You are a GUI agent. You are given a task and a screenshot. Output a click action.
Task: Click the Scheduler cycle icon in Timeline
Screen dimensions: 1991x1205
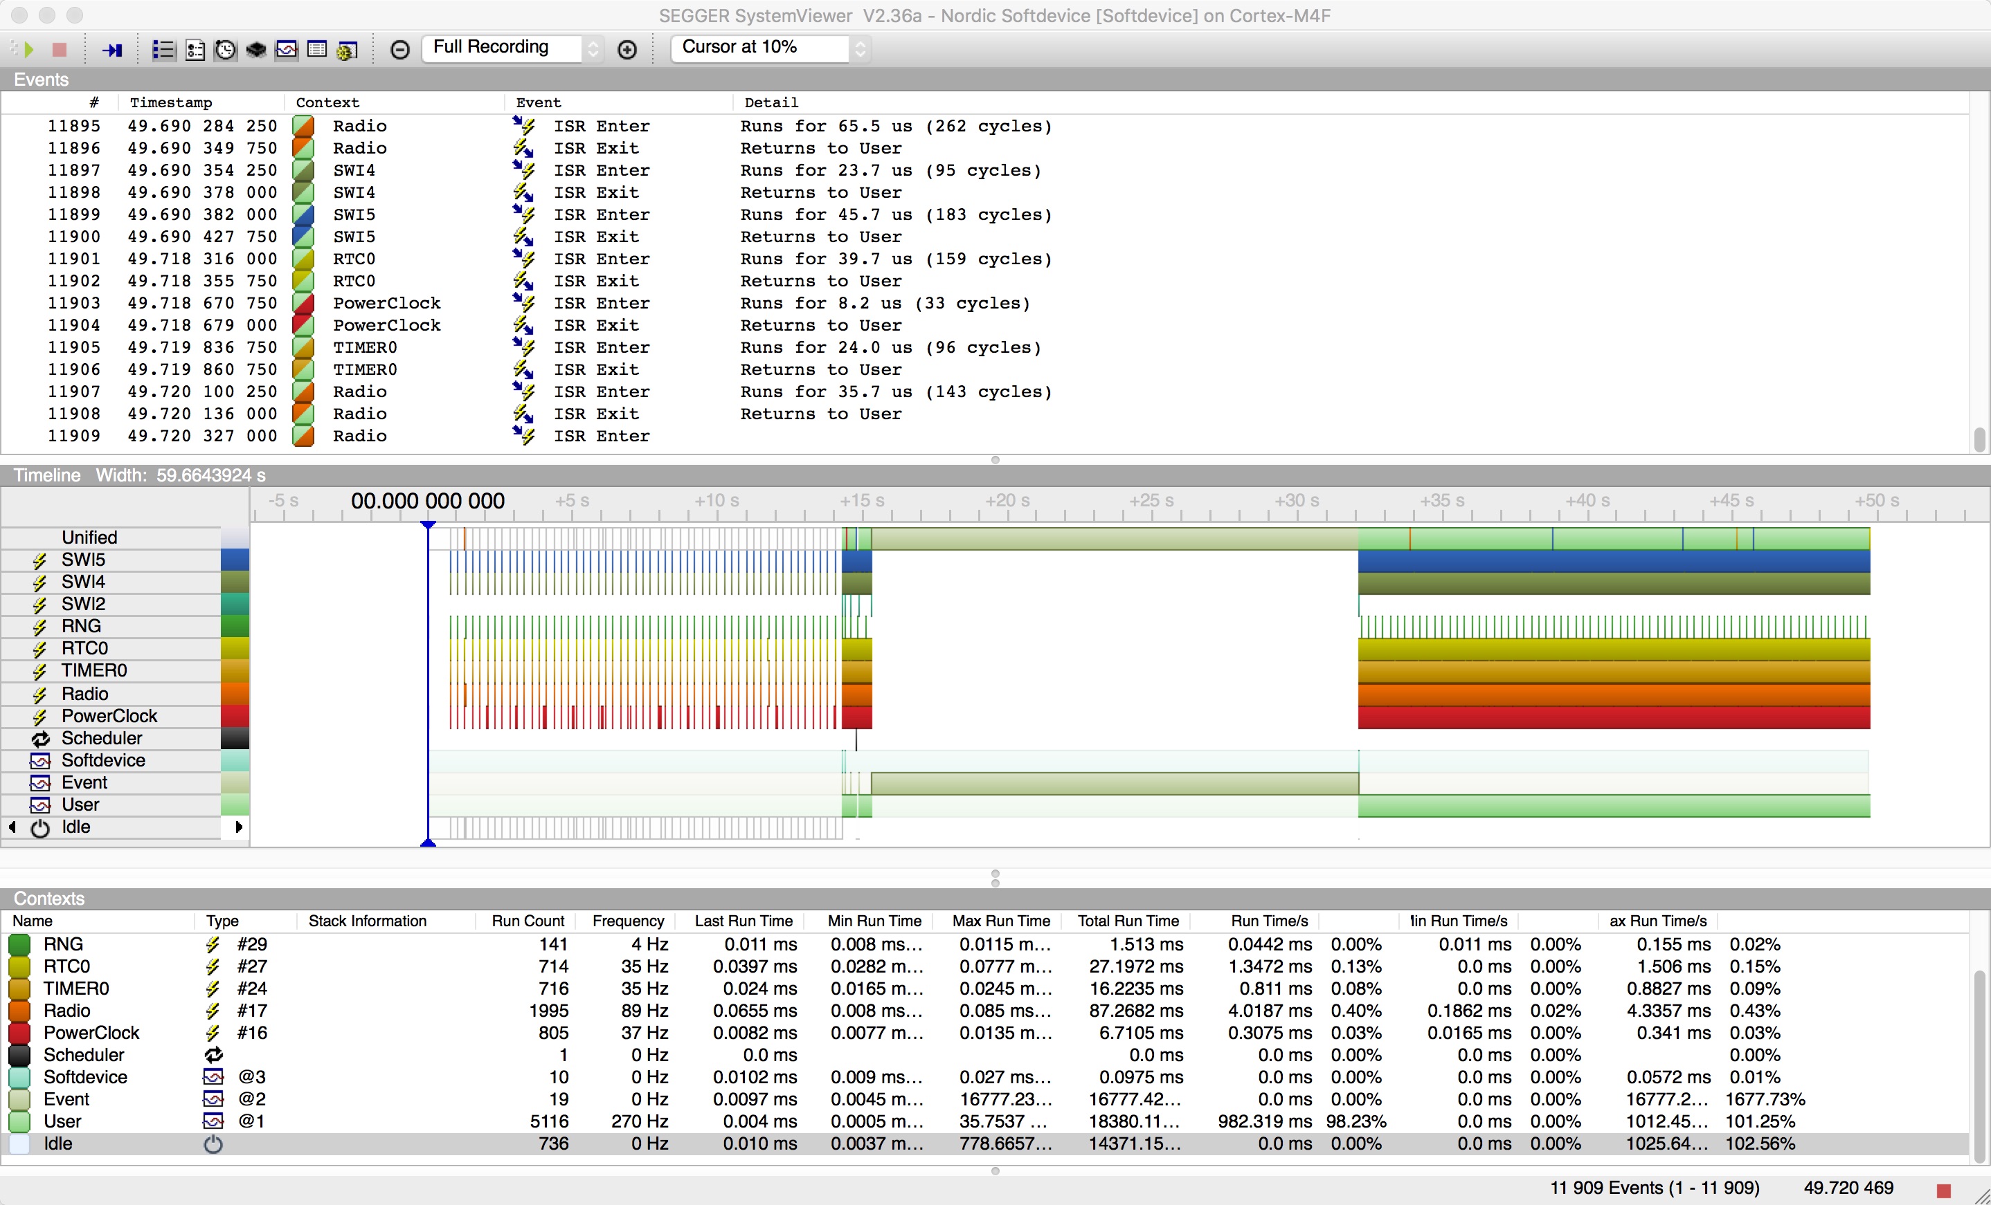40,738
